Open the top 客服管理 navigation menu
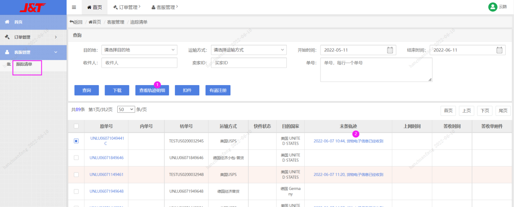The image size is (514, 207). (164, 7)
